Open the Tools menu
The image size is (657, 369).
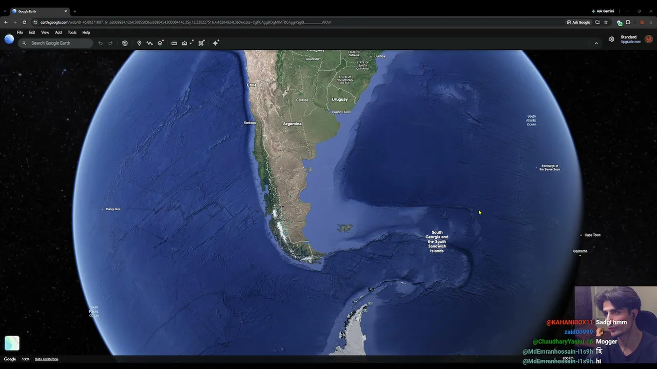pyautogui.click(x=72, y=32)
